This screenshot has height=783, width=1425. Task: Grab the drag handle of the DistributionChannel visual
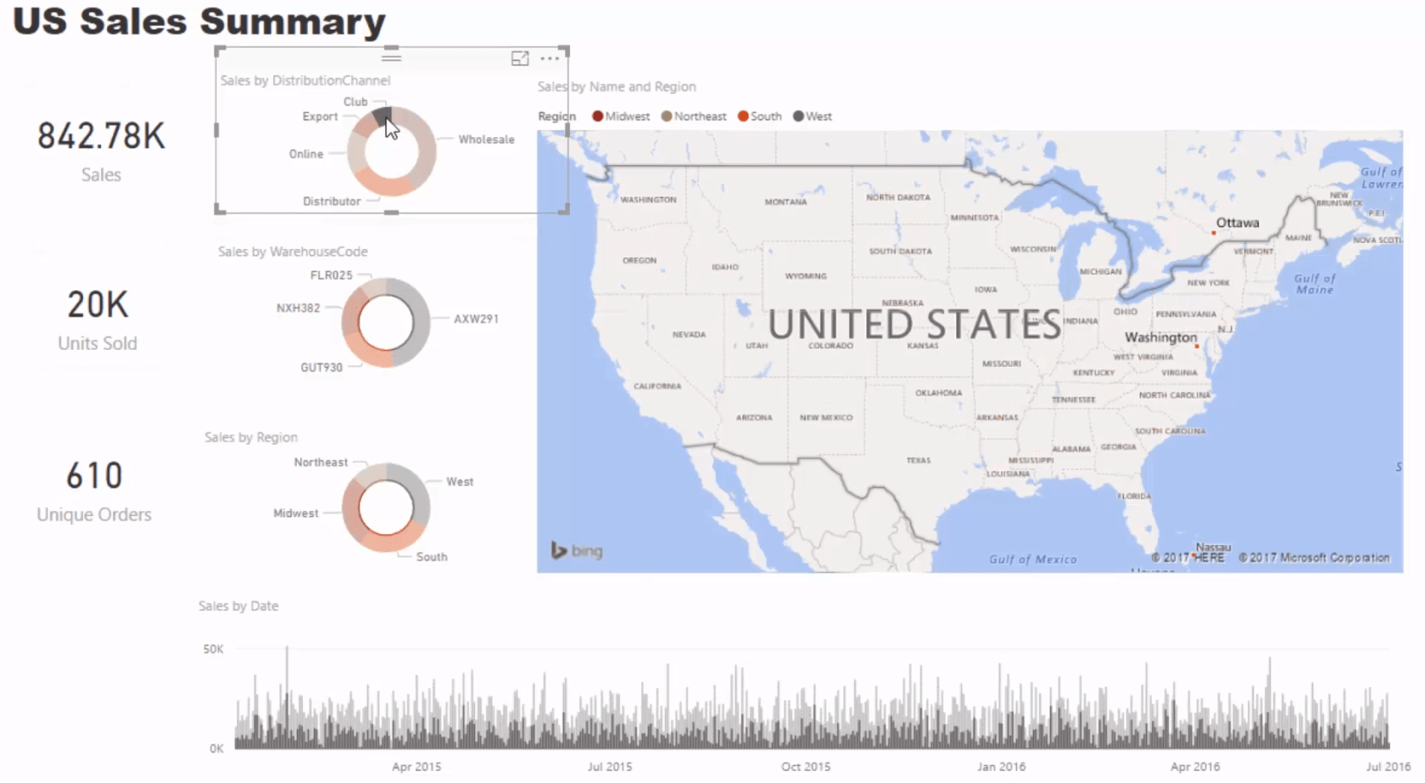coord(391,57)
